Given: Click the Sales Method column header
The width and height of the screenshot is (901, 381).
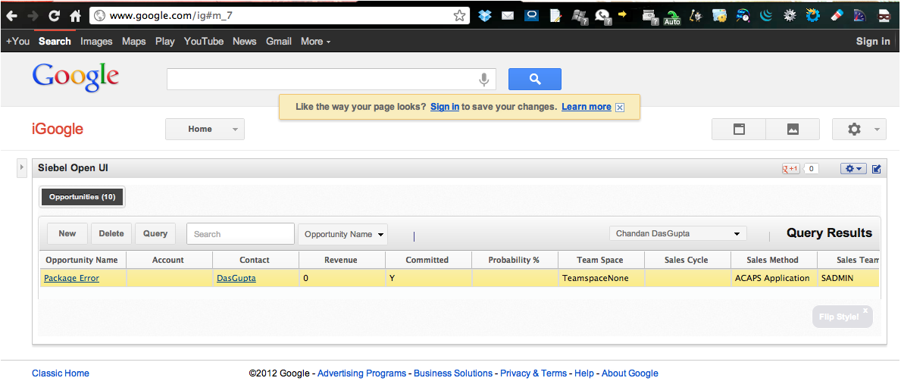Looking at the screenshot, I should pos(773,260).
